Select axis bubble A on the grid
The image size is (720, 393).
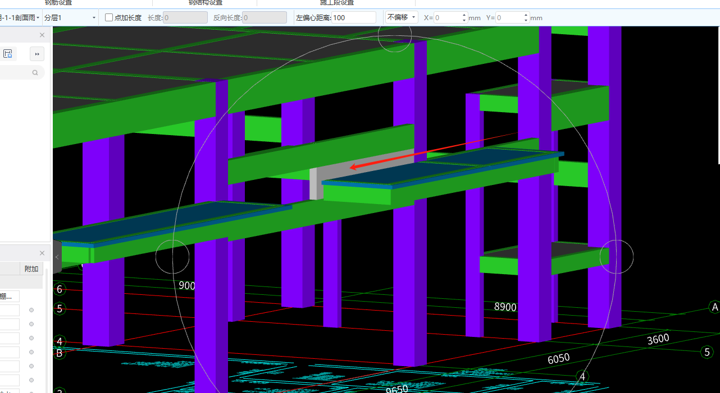coord(714,307)
